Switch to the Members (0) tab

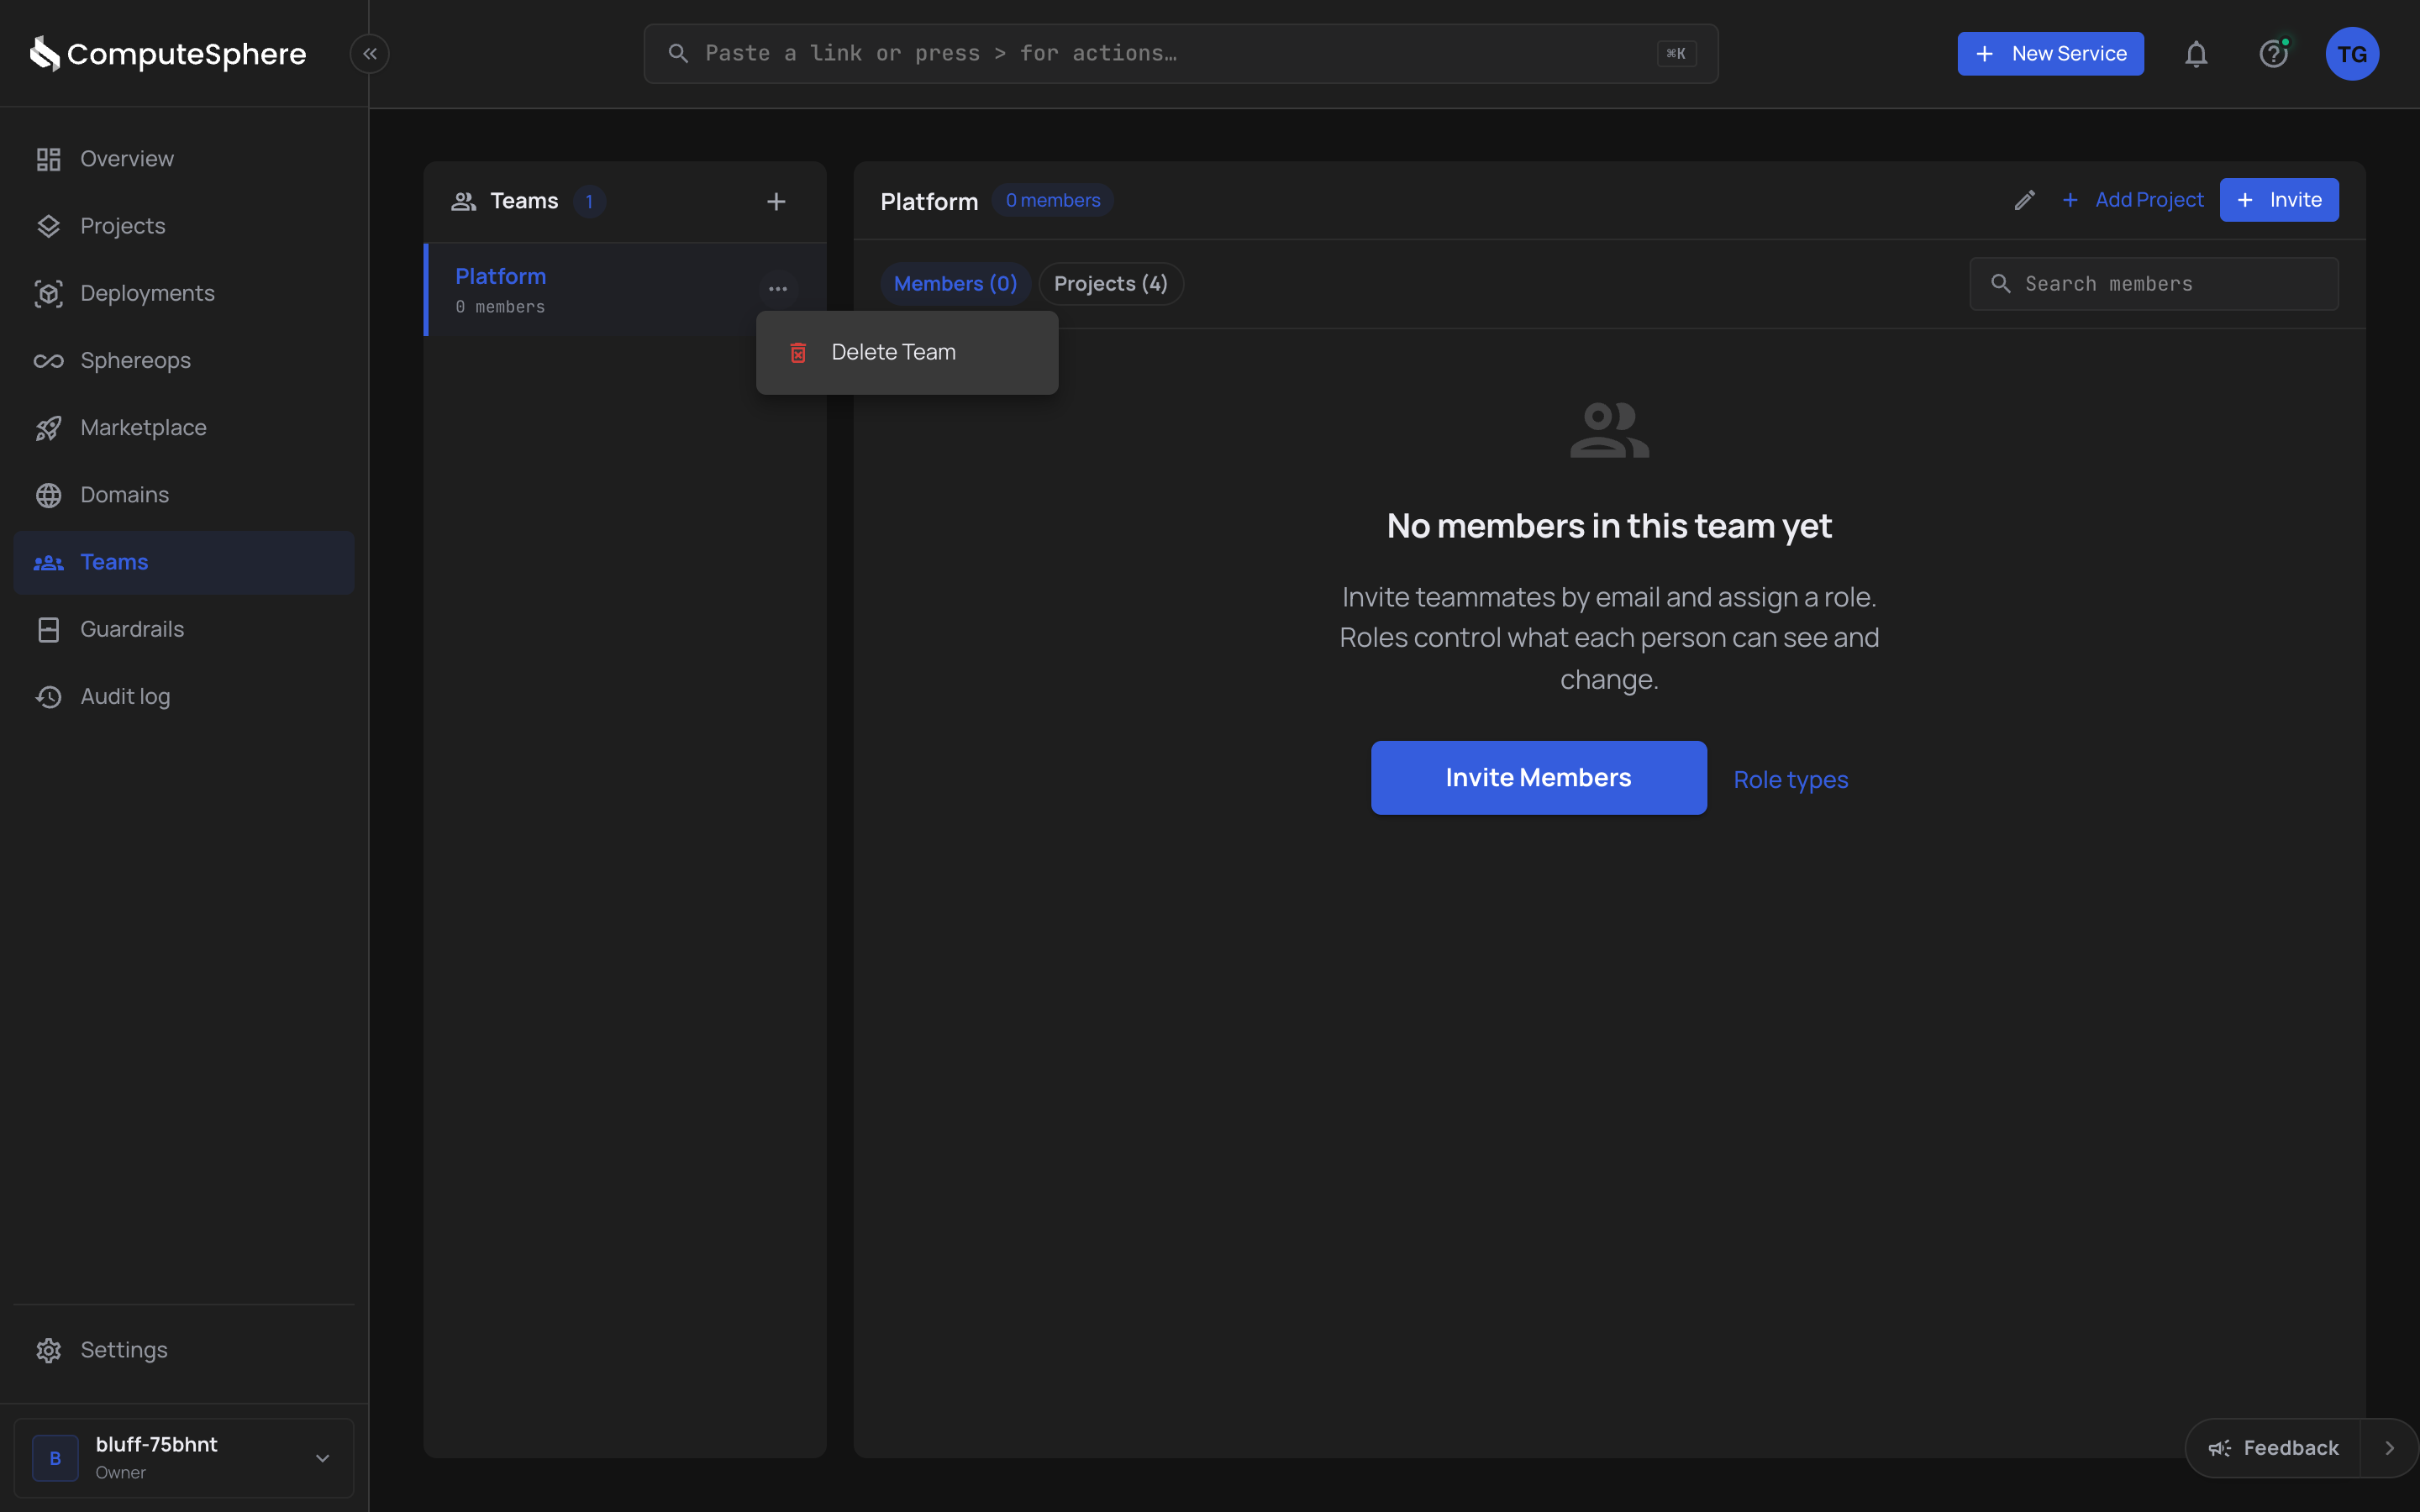tap(955, 284)
